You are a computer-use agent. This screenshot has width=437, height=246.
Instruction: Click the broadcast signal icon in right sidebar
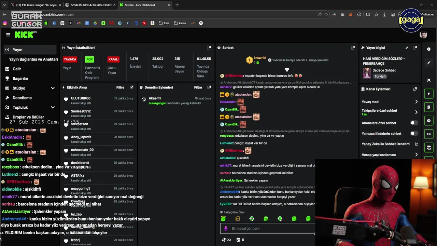tap(429, 134)
